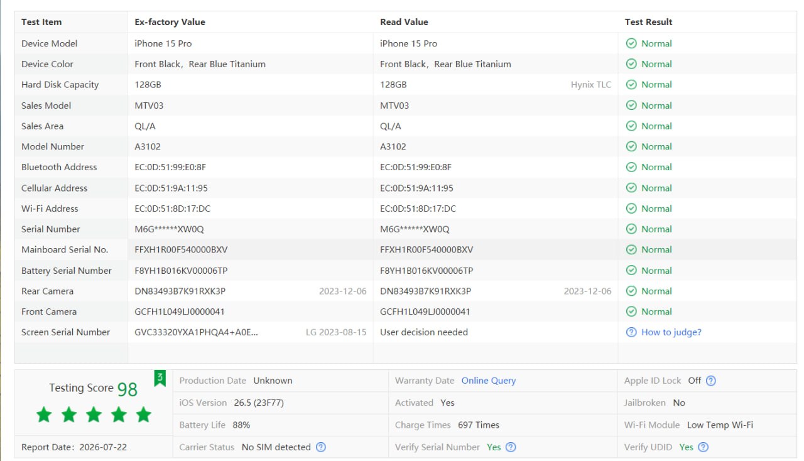The height and width of the screenshot is (461, 804).
Task: Click read value battery serial F8YH1B016KV00006TP
Action: [426, 271]
